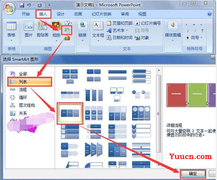The image size is (217, 180).
Task: Choose the chevron checklist layout thumbnail
Action: [x=141, y=131]
